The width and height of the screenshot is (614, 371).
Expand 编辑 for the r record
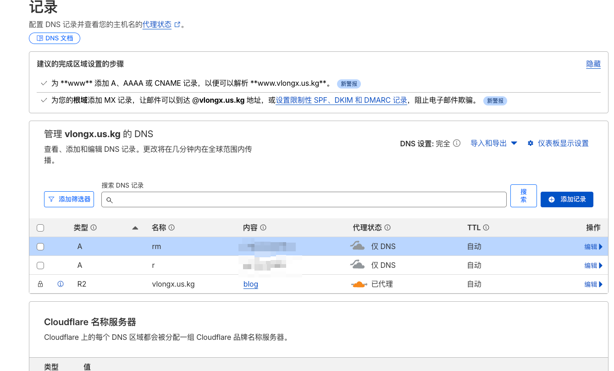[x=593, y=266]
